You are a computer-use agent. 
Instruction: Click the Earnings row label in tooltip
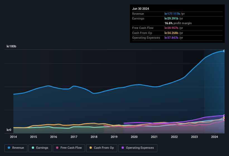point(138,18)
